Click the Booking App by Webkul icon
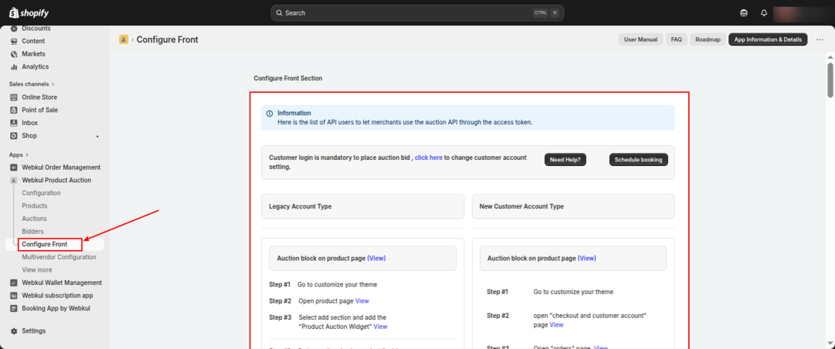835x349 pixels. pyautogui.click(x=14, y=308)
